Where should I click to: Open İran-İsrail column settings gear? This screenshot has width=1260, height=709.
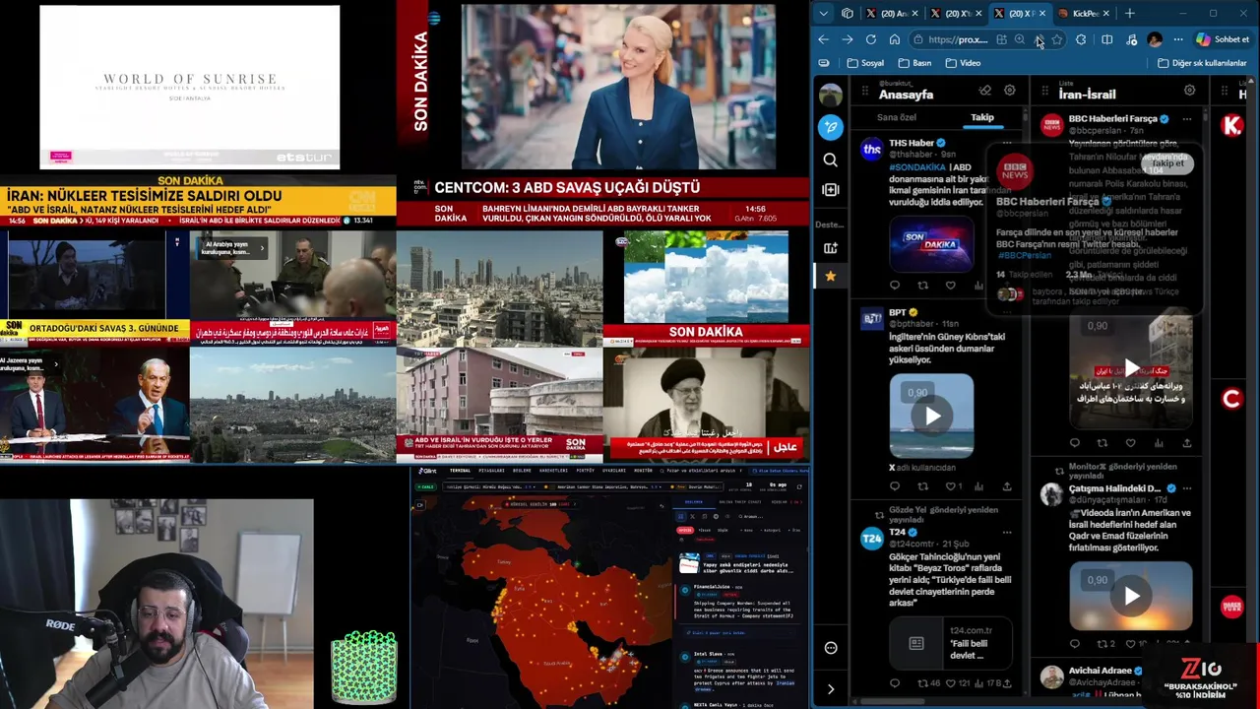1189,91
